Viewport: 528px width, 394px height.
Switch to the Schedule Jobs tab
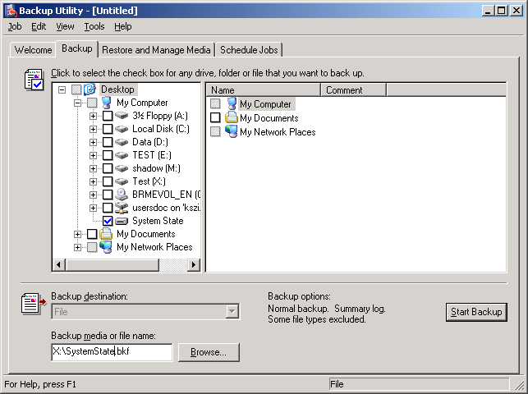(x=249, y=50)
